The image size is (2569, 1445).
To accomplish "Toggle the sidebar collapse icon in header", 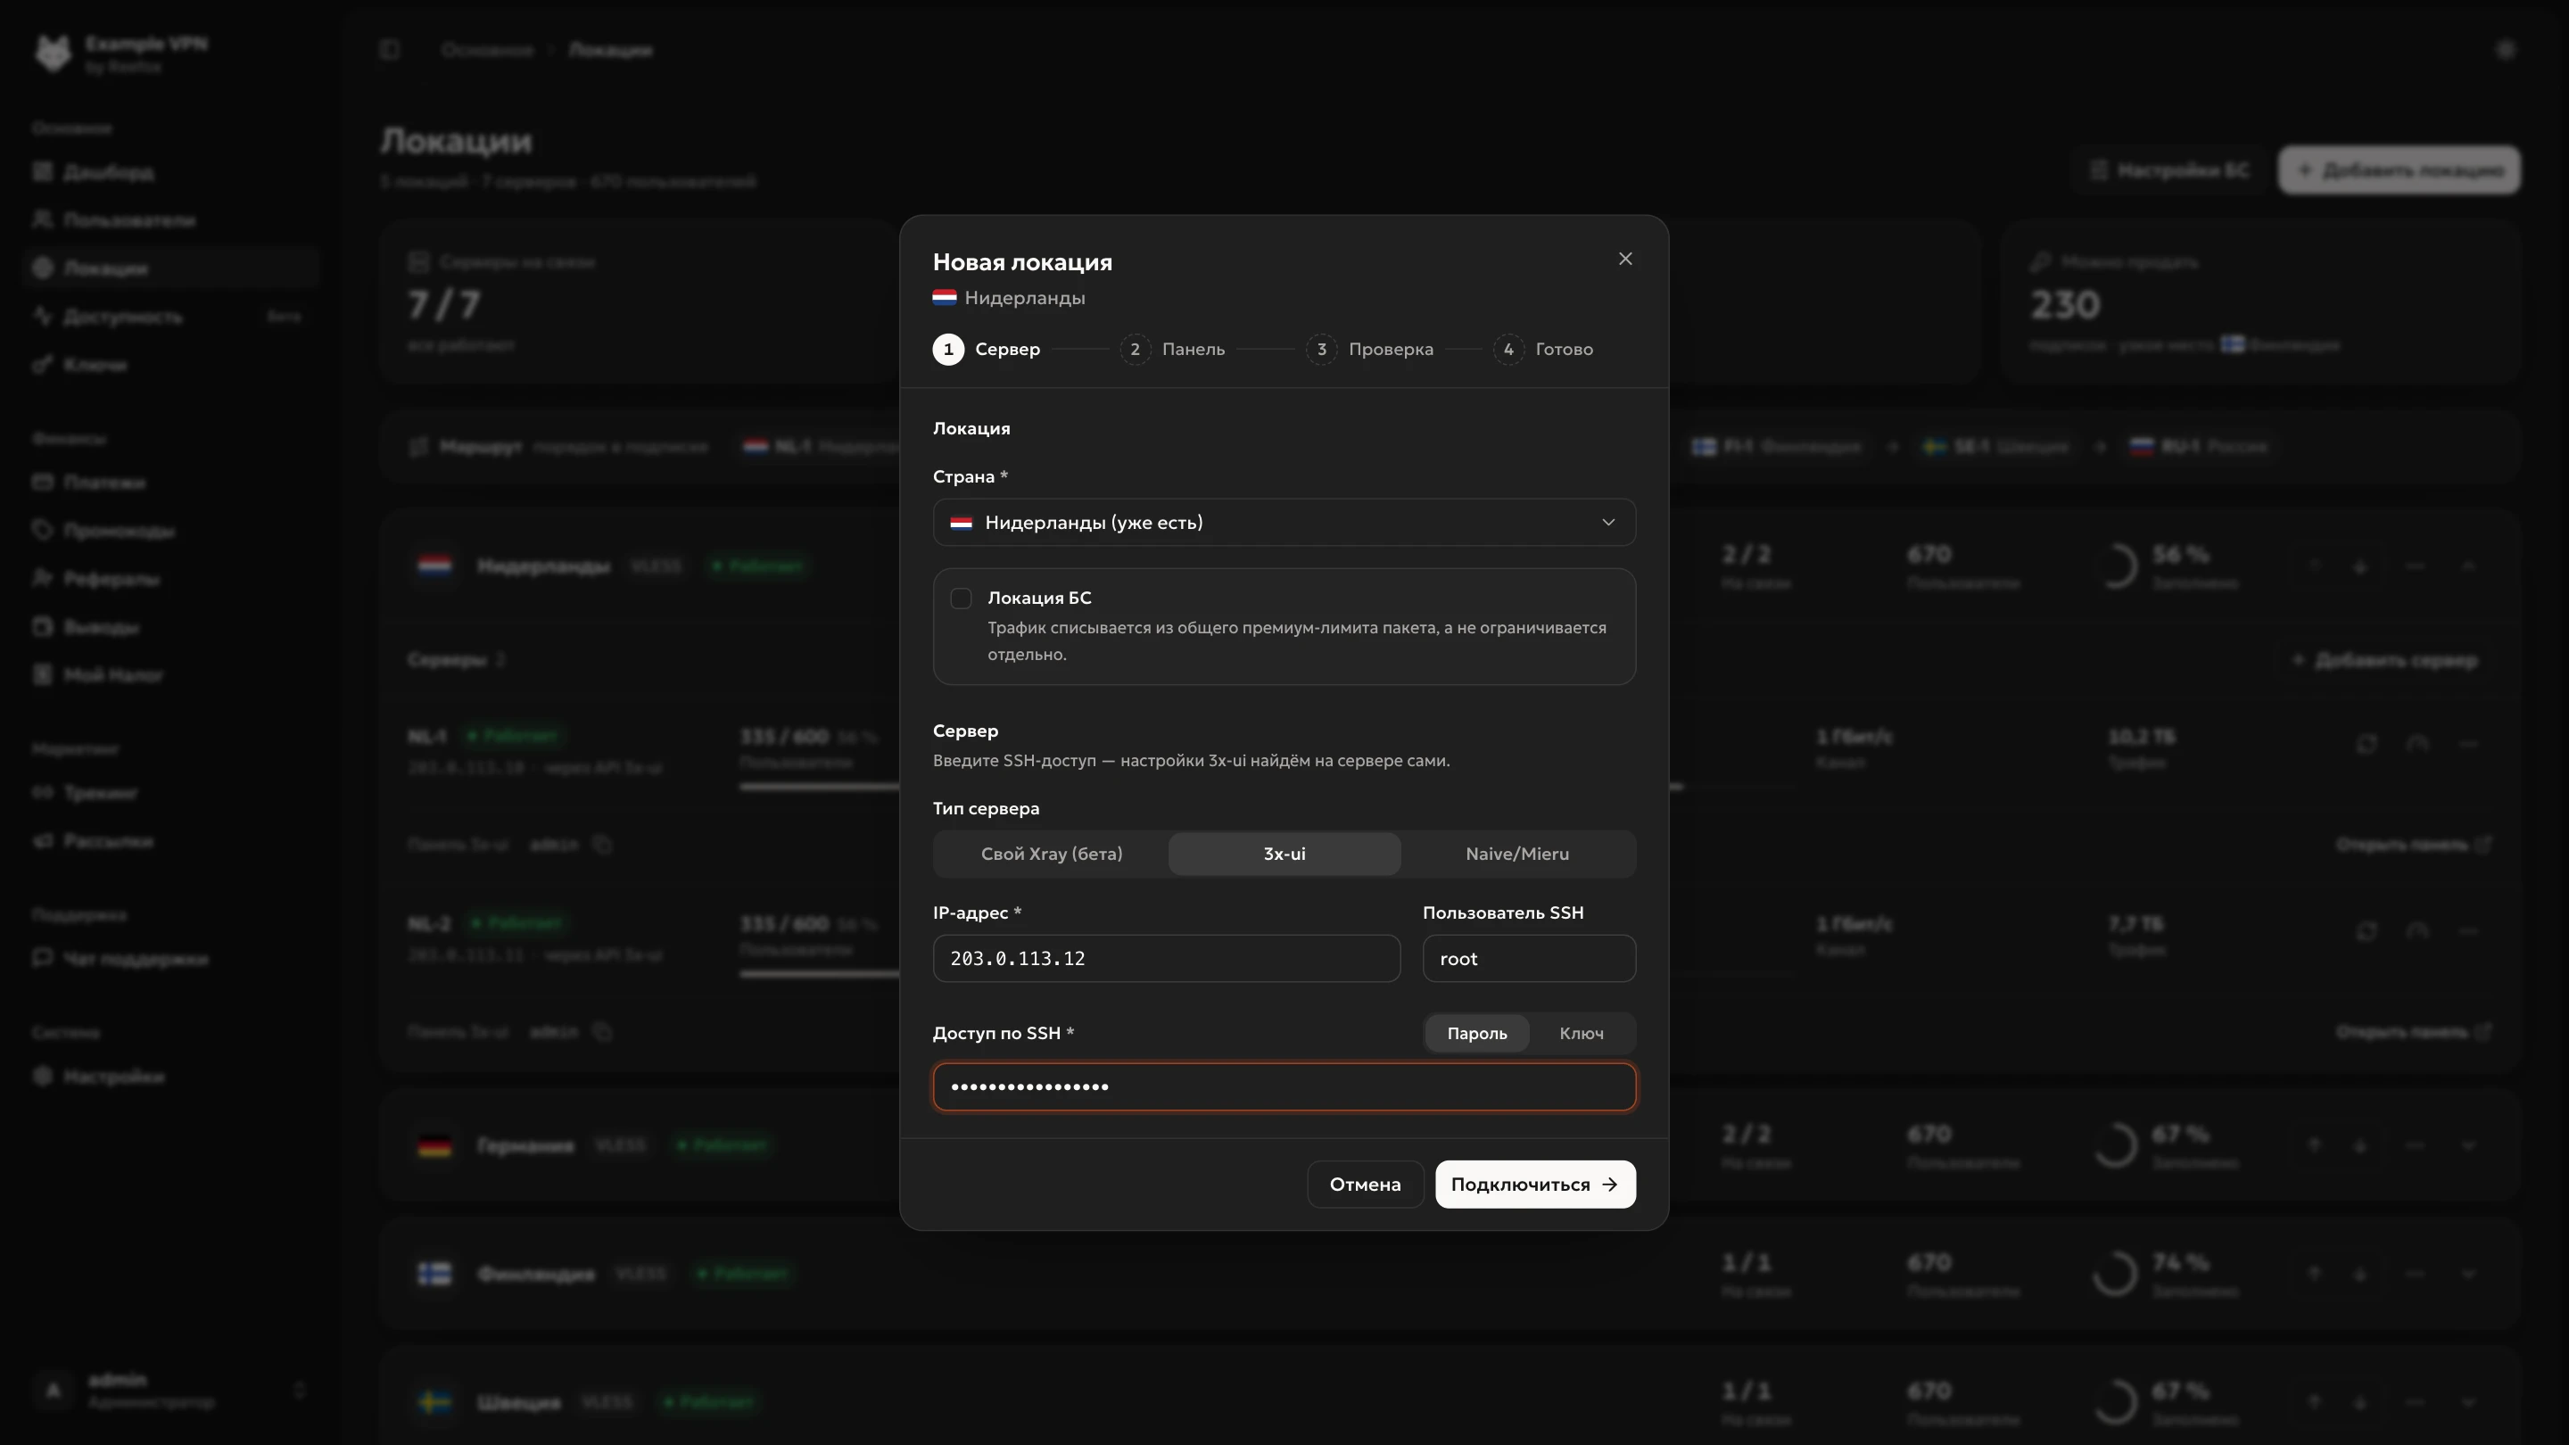I will tap(390, 50).
